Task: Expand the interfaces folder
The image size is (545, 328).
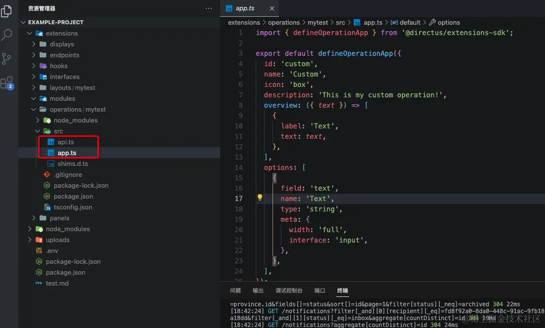Action: [34, 77]
